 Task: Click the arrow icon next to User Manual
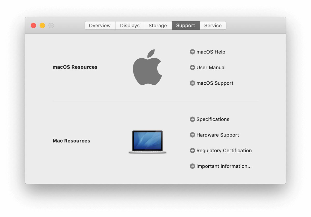coord(192,67)
